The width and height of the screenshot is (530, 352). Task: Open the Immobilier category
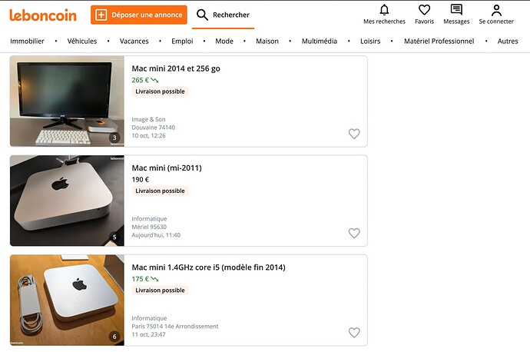[x=27, y=42]
